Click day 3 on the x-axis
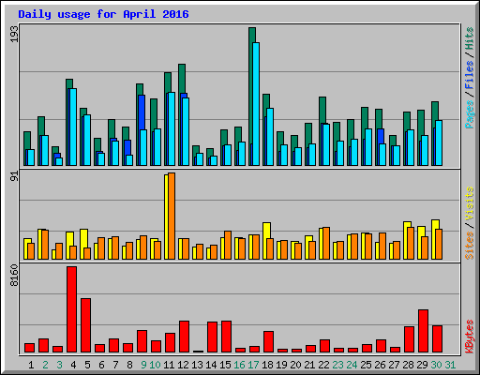This screenshot has width=480, height=375. (x=59, y=365)
